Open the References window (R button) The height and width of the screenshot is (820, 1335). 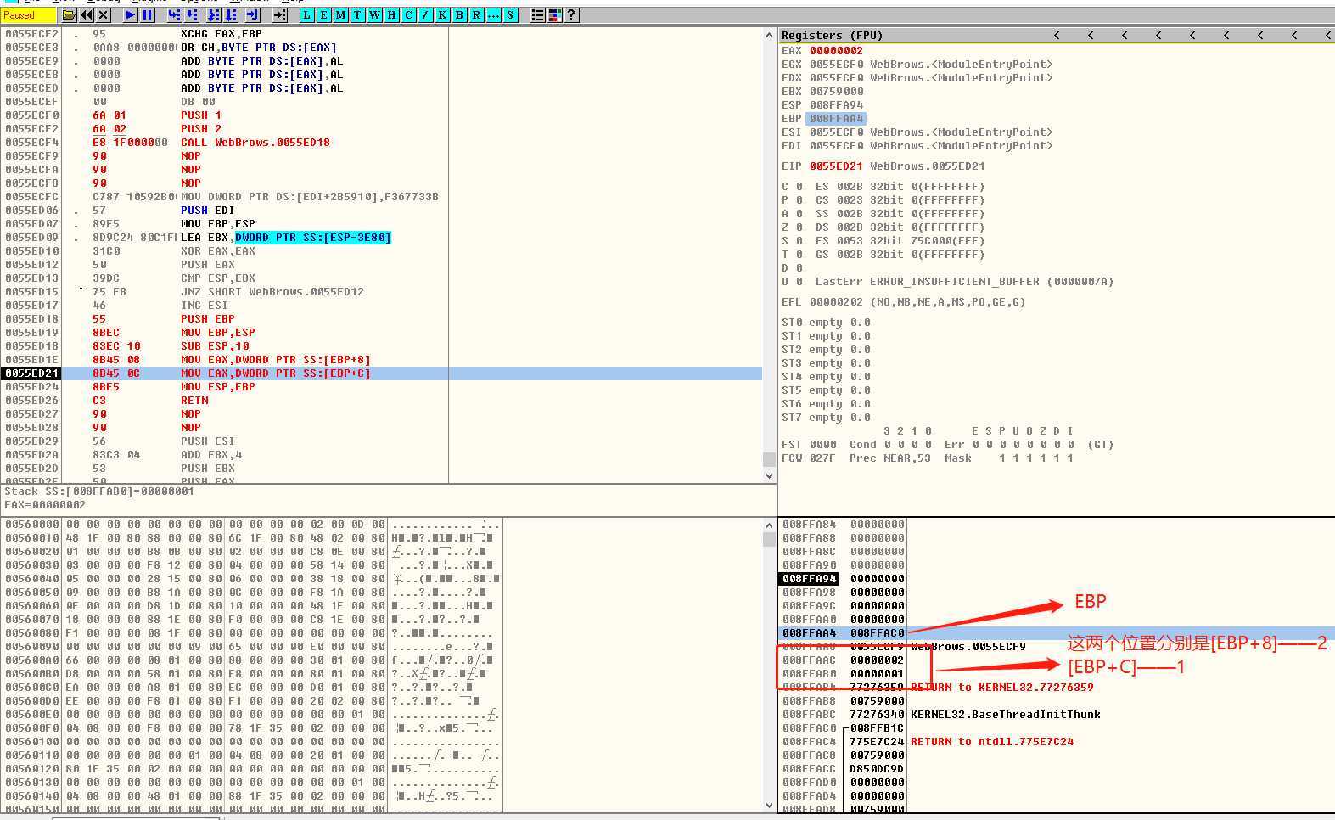point(476,14)
